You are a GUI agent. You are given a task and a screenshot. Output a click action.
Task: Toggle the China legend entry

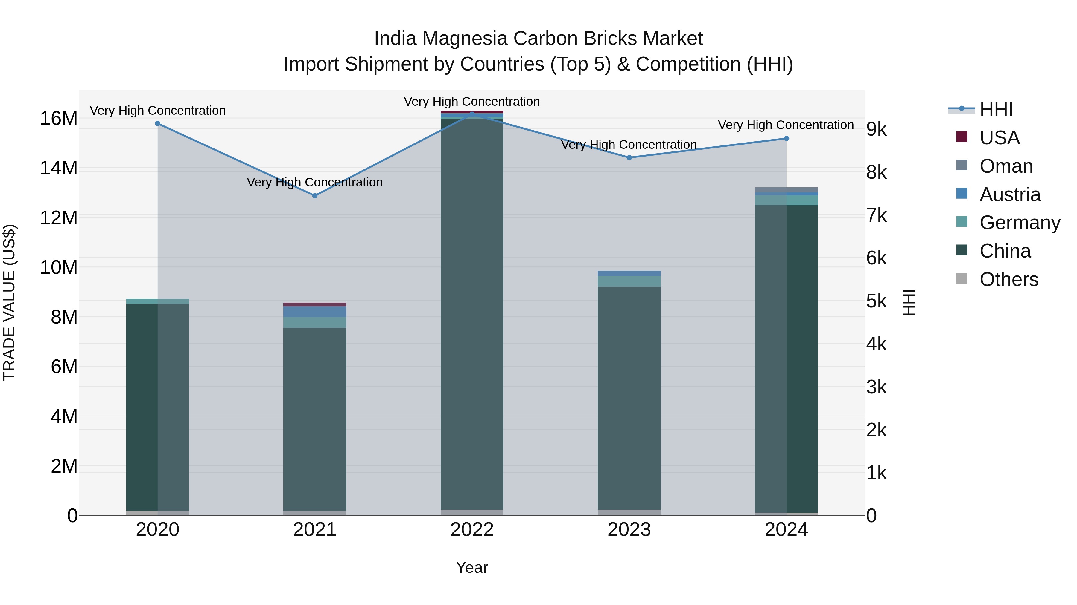[993, 251]
